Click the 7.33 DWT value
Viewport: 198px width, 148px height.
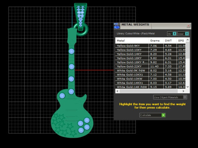click(x=168, y=66)
